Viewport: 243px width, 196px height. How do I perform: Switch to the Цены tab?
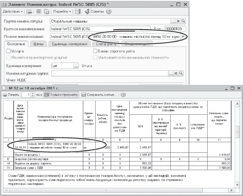pos(38,43)
